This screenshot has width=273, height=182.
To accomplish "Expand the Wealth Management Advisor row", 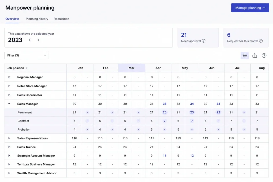I will pyautogui.click(x=9, y=173).
